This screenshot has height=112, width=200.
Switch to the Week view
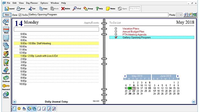[x=6, y=30]
